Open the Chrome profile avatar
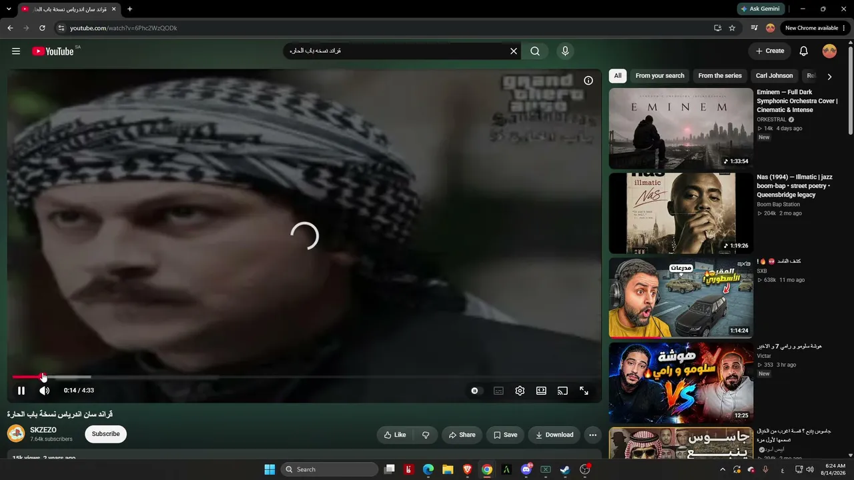Image resolution: width=854 pixels, height=480 pixels. 770,28
